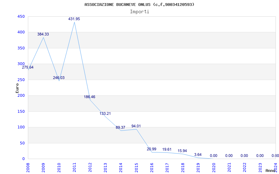Select the 2015 x-axis label
Screen dimensions: 279x174
coord(136,167)
